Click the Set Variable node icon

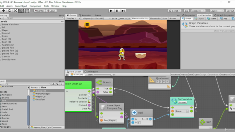coord(174,101)
